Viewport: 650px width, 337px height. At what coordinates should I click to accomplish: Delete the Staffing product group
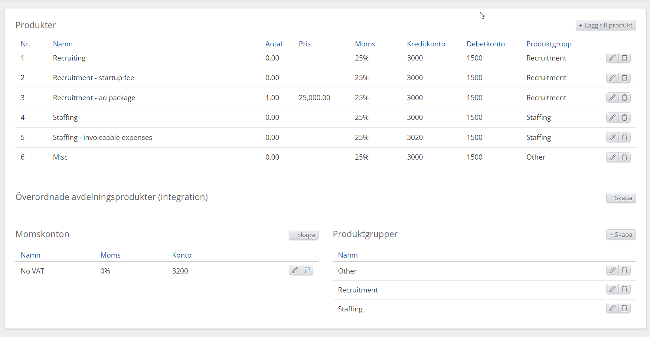tap(624, 308)
